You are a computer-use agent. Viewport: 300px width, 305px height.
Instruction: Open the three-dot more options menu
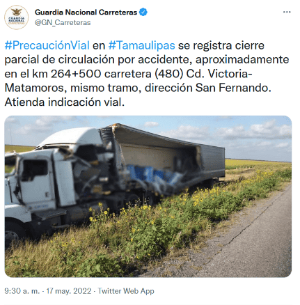tap(287, 12)
